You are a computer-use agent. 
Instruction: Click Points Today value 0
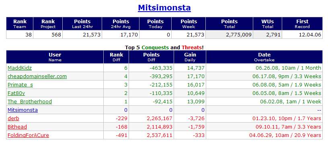[x=168, y=34]
